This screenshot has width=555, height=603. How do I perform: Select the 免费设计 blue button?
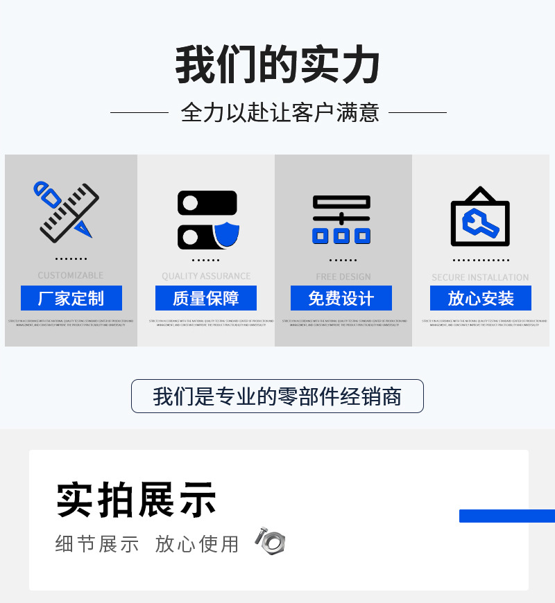pos(341,298)
